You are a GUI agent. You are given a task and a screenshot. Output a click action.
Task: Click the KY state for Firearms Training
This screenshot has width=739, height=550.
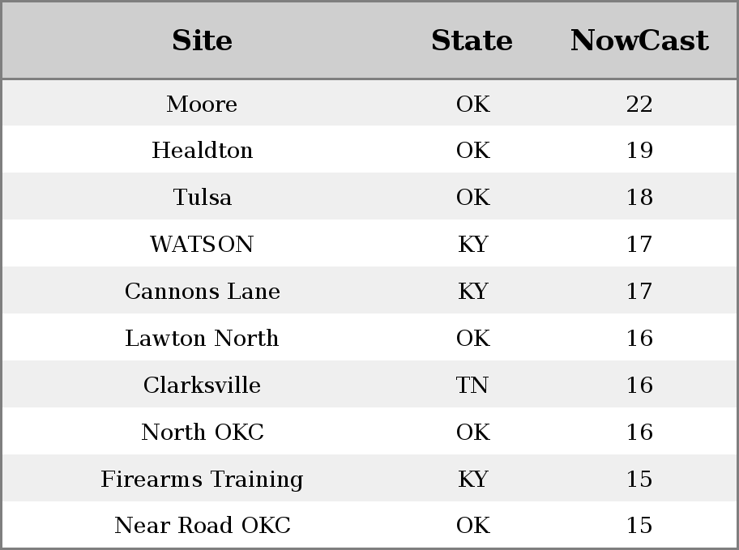(472, 479)
